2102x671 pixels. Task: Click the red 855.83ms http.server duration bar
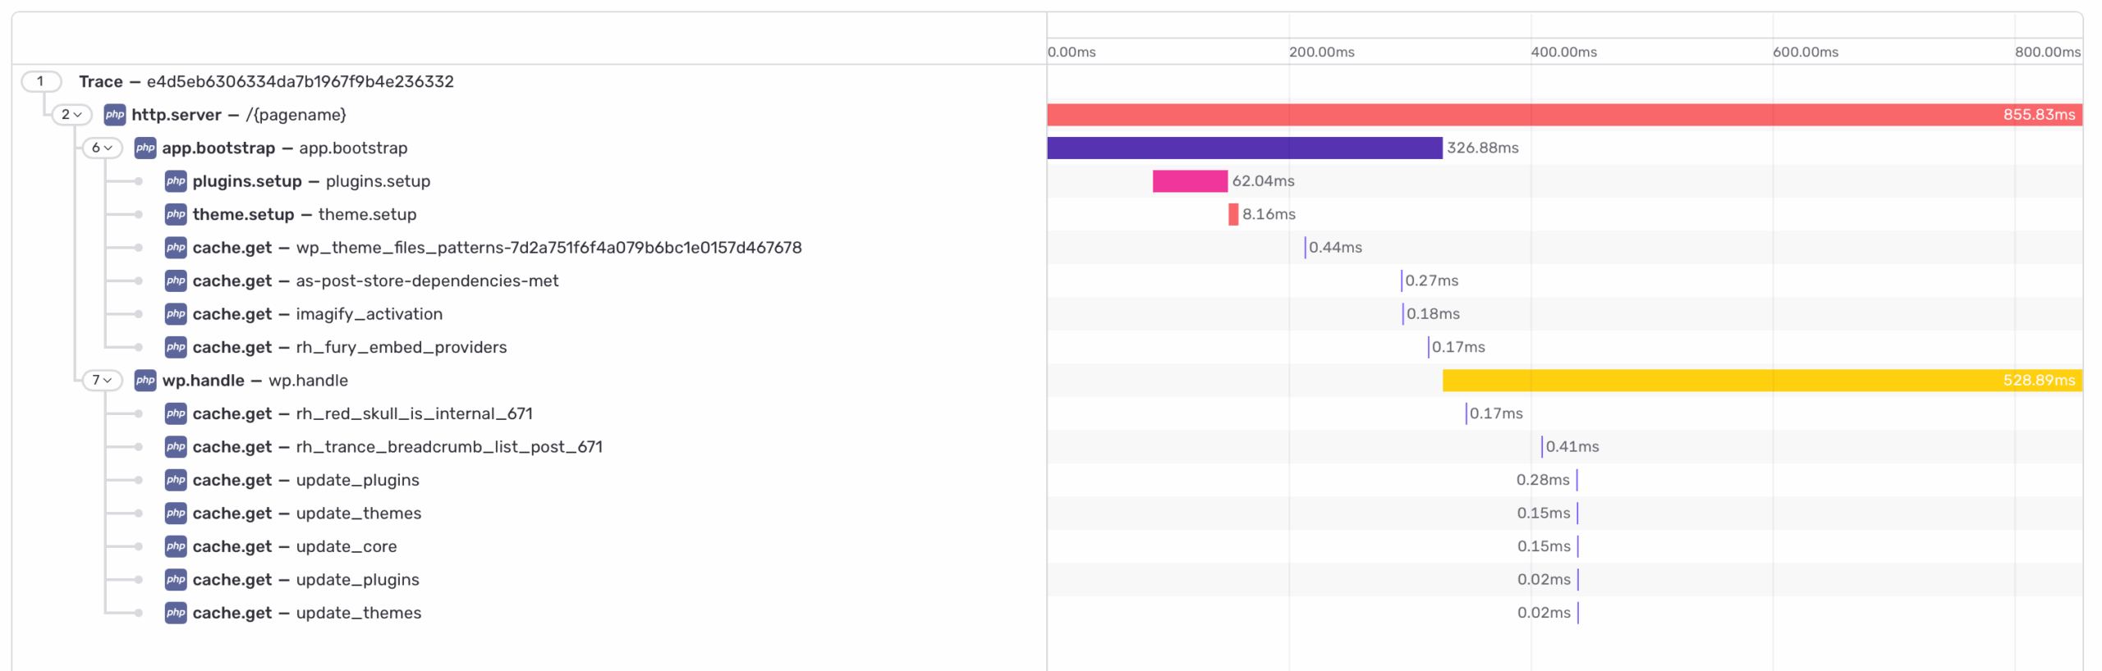pyautogui.click(x=1563, y=115)
